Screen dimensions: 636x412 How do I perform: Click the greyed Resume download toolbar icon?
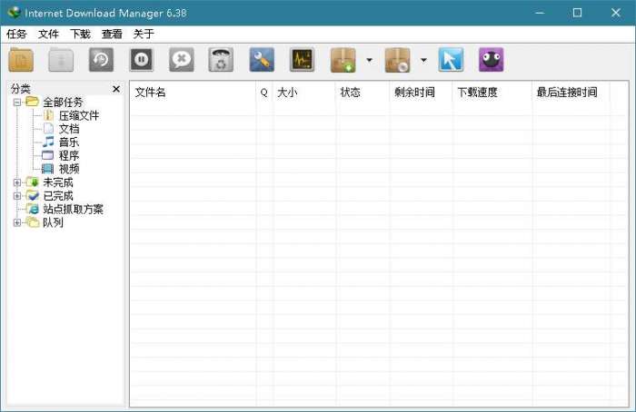tap(61, 60)
